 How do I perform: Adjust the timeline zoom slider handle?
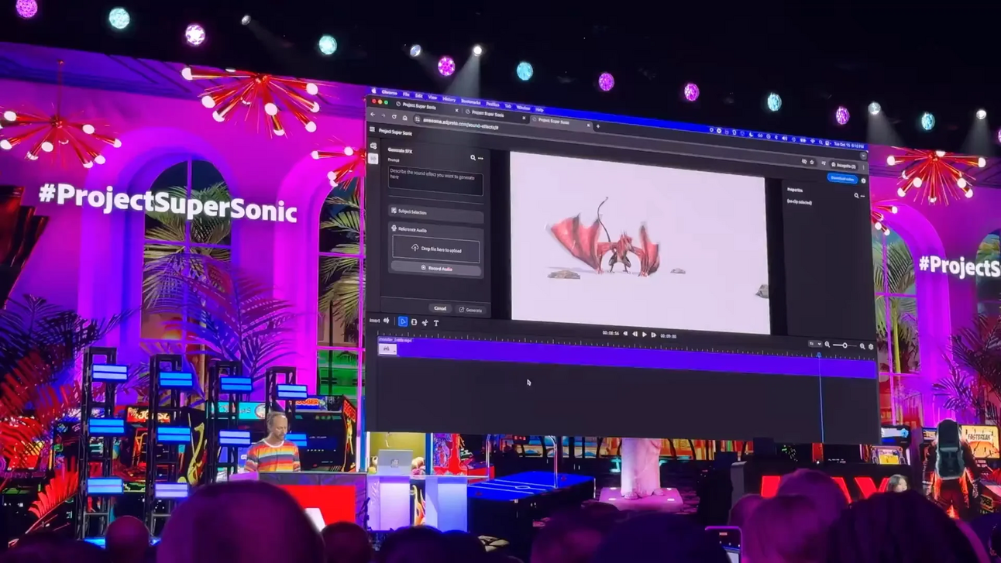coord(844,345)
